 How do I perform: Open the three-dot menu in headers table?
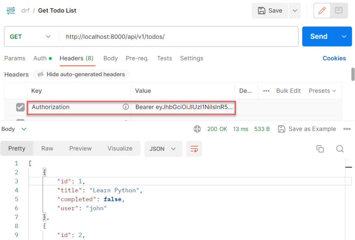[266, 91]
